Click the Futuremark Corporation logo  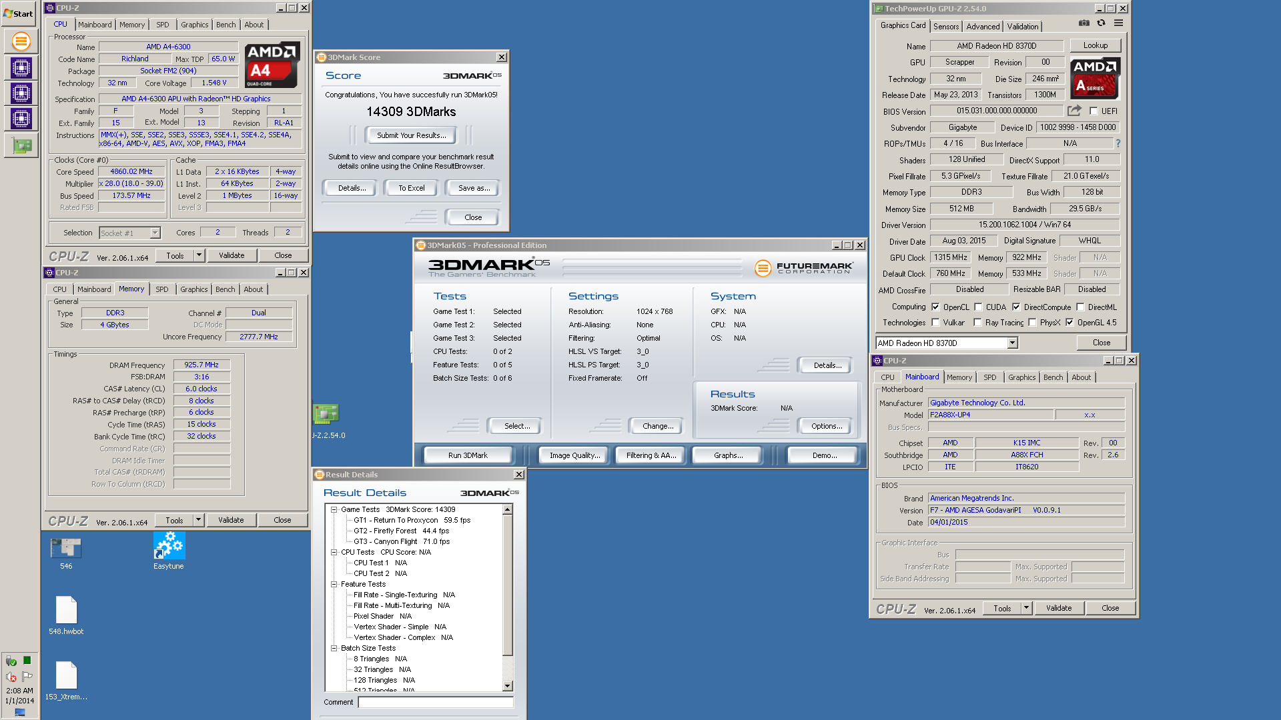tap(804, 268)
